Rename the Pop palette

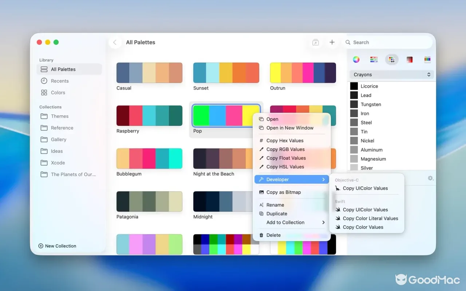(292, 205)
